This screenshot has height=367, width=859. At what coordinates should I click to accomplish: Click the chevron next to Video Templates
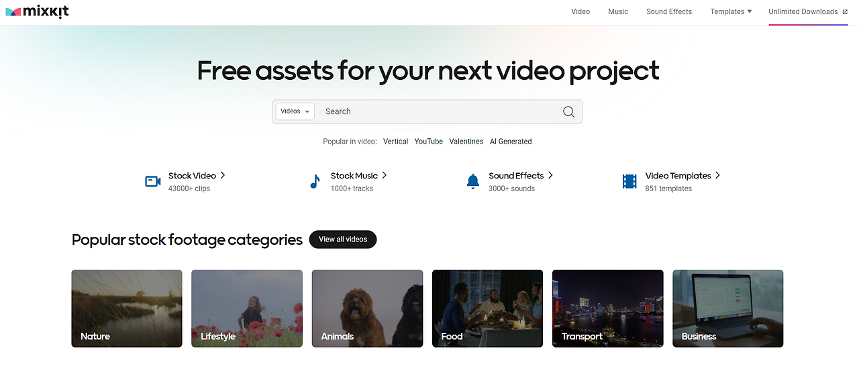click(717, 175)
